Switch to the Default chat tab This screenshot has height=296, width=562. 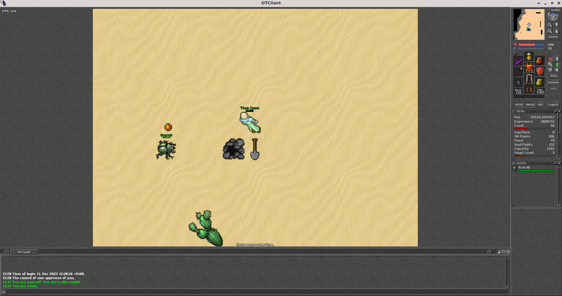24,252
